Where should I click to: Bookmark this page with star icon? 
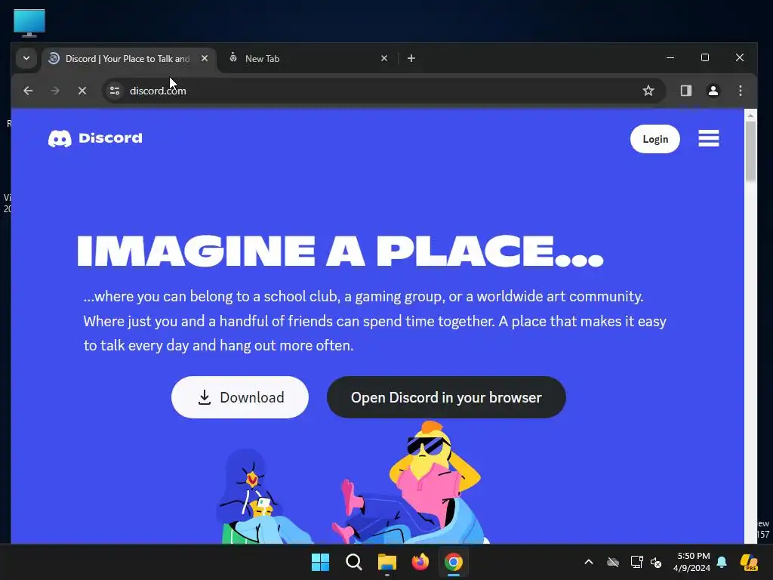coord(648,91)
